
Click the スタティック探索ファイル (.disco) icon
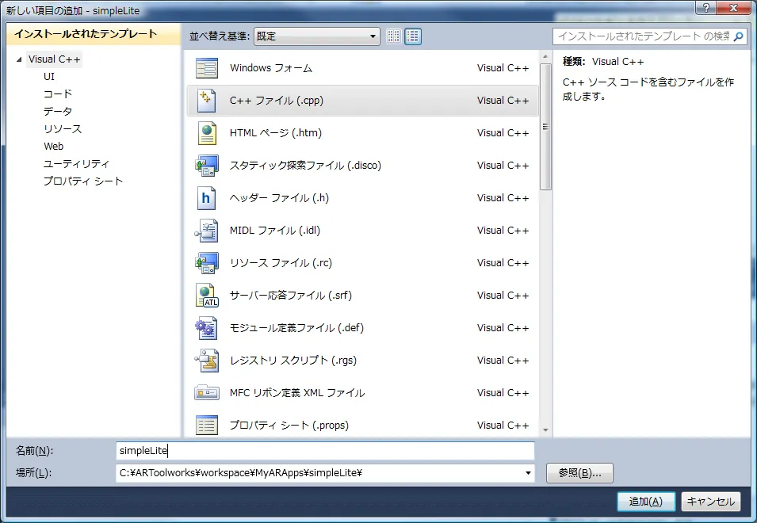pos(207,166)
